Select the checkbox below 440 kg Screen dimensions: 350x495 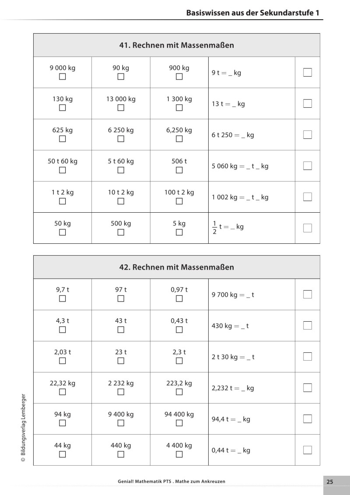tap(121, 454)
